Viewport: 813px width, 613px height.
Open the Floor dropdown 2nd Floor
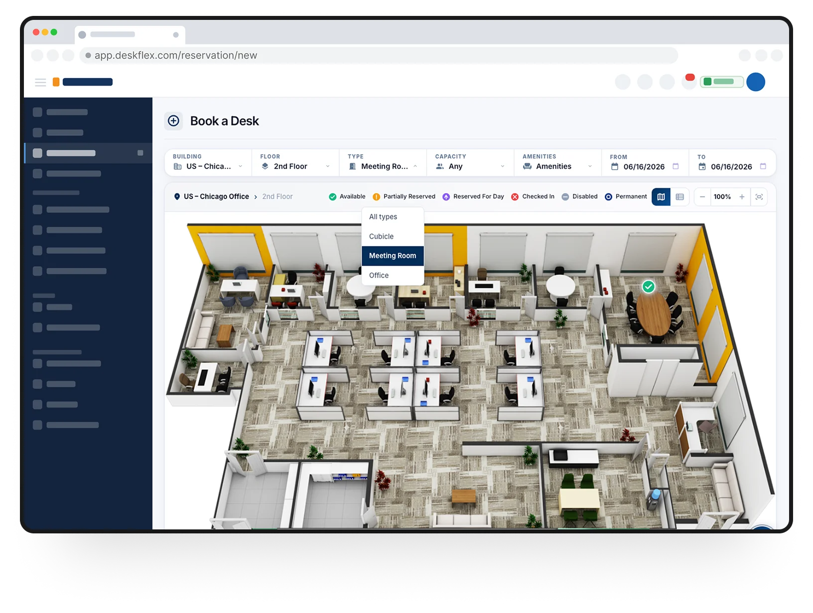pos(295,163)
